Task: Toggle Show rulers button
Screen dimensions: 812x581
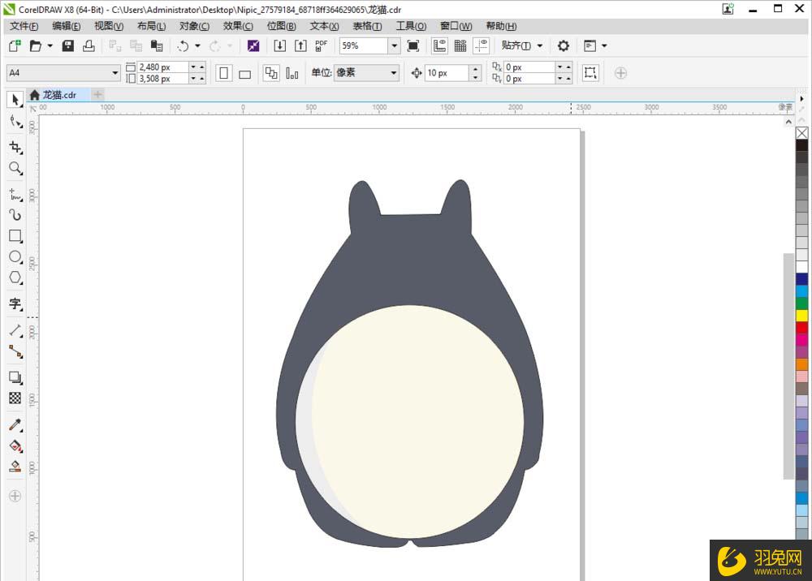Action: (439, 46)
